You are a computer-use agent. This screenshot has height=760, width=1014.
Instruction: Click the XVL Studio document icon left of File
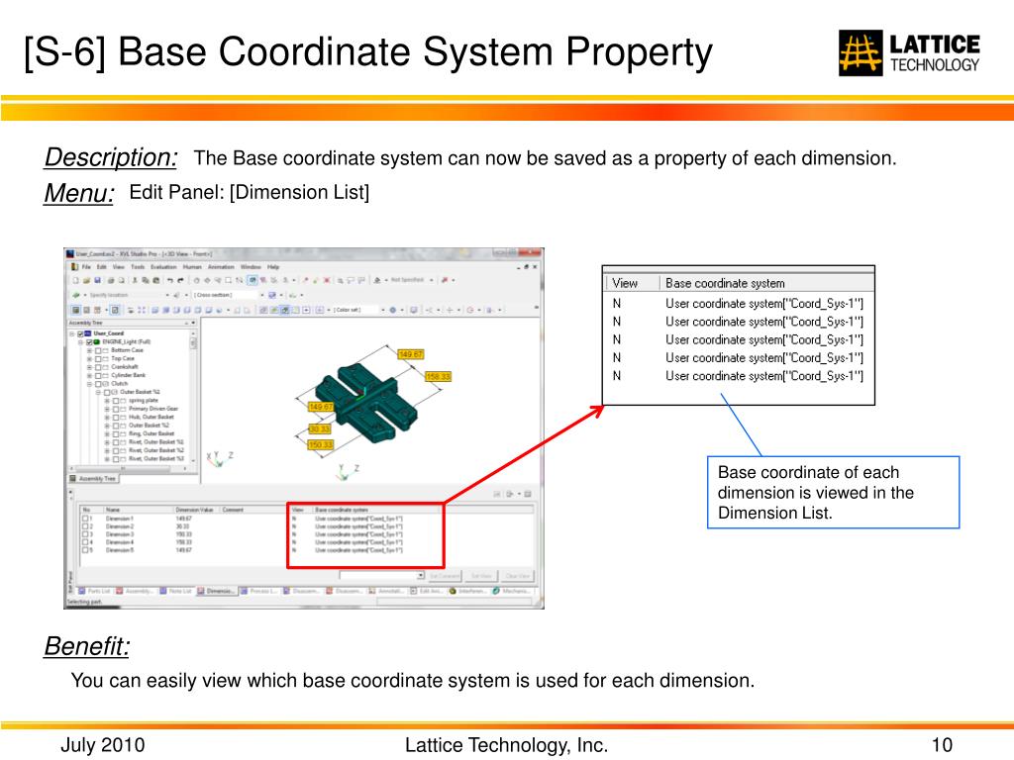74,267
